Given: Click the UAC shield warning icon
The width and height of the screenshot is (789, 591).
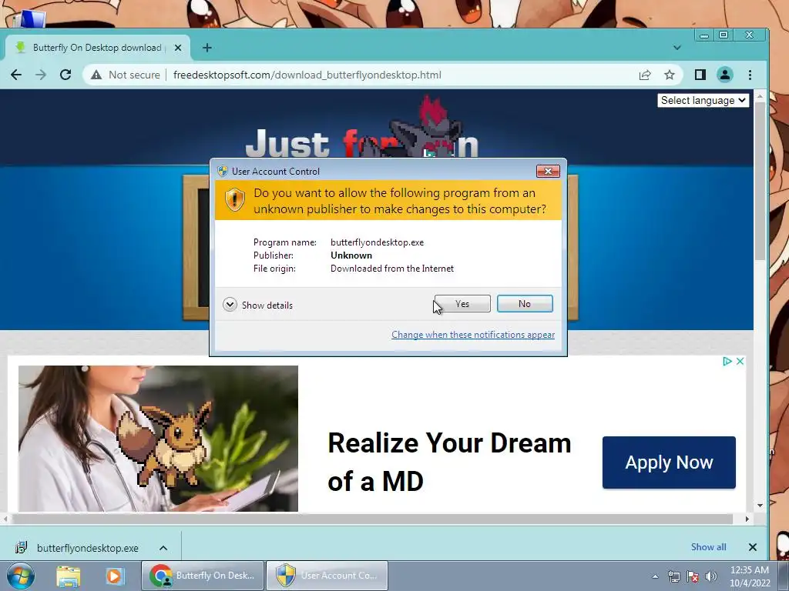Looking at the screenshot, I should point(234,200).
